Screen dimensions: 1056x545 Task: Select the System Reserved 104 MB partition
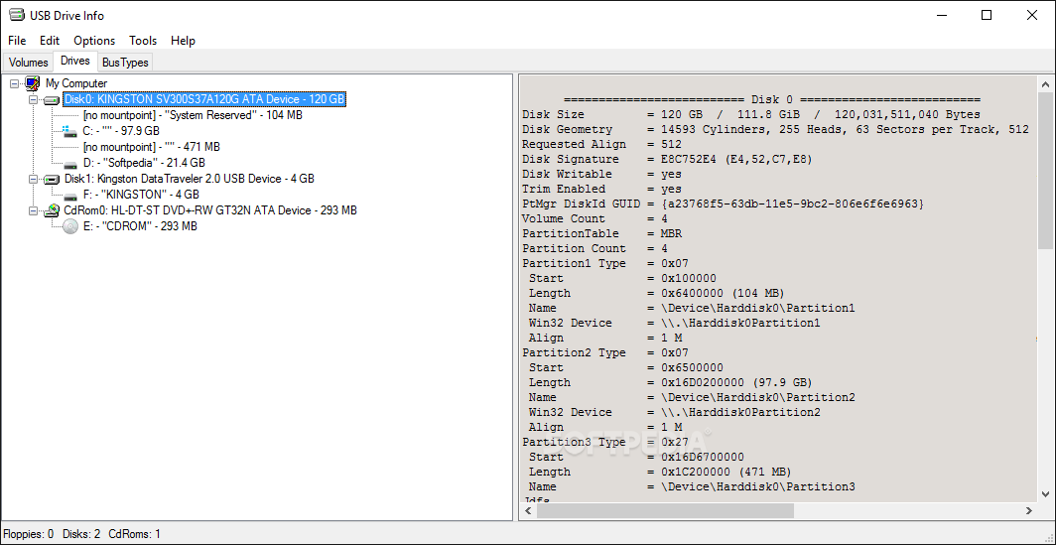click(x=193, y=115)
